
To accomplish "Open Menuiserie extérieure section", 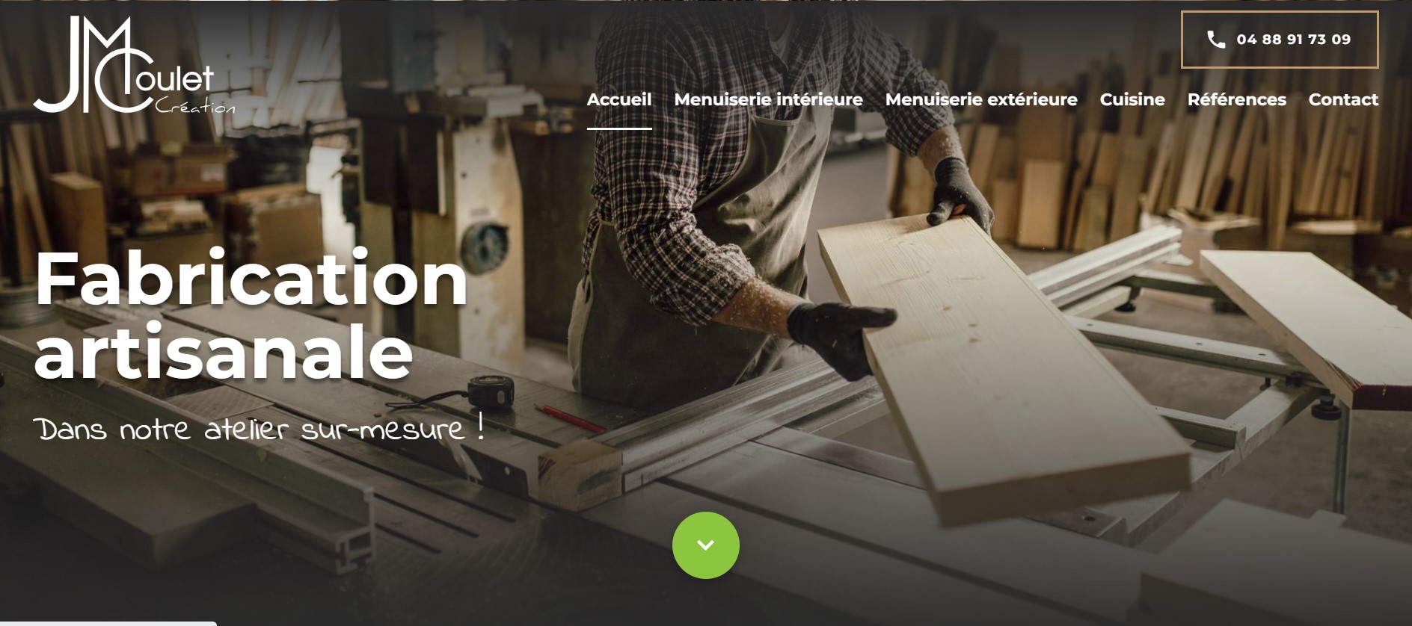I will pos(980,99).
